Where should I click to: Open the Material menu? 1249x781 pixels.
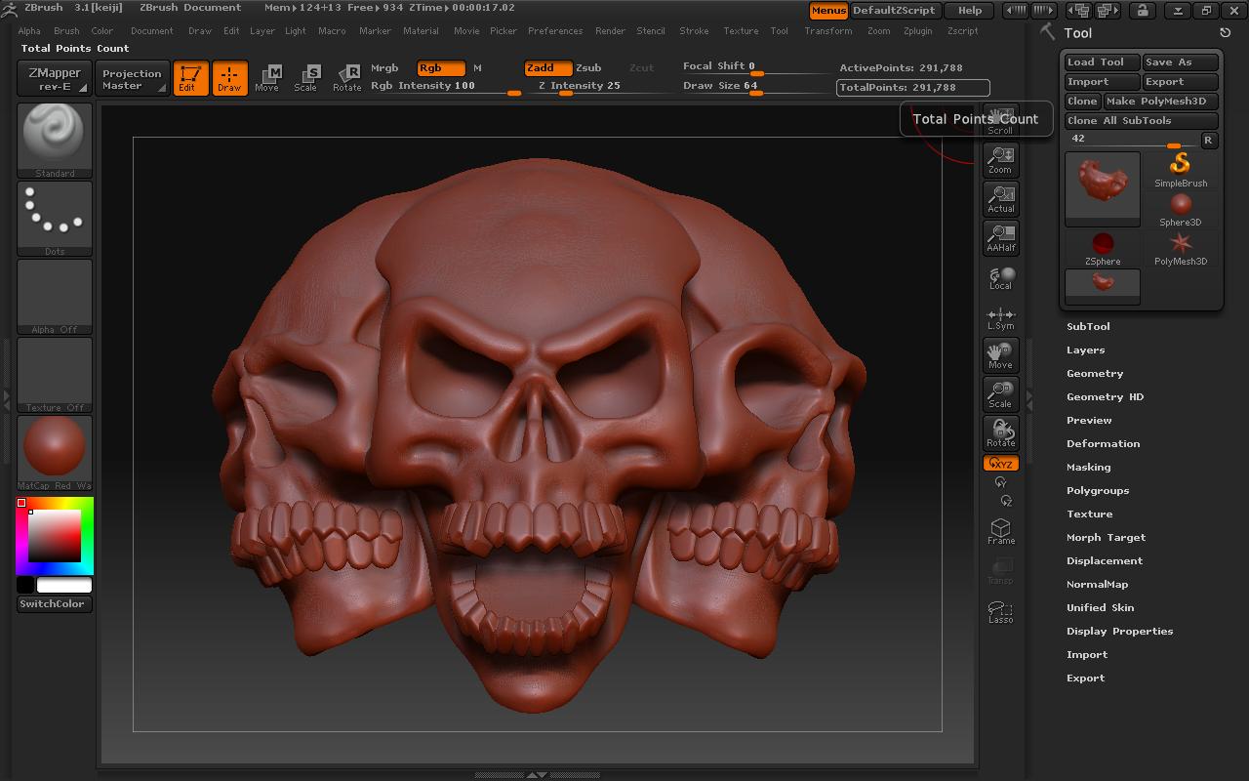421,31
